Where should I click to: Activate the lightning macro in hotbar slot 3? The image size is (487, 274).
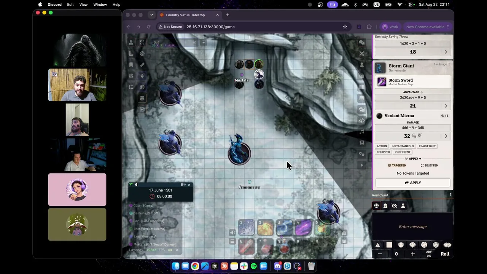(x=284, y=228)
